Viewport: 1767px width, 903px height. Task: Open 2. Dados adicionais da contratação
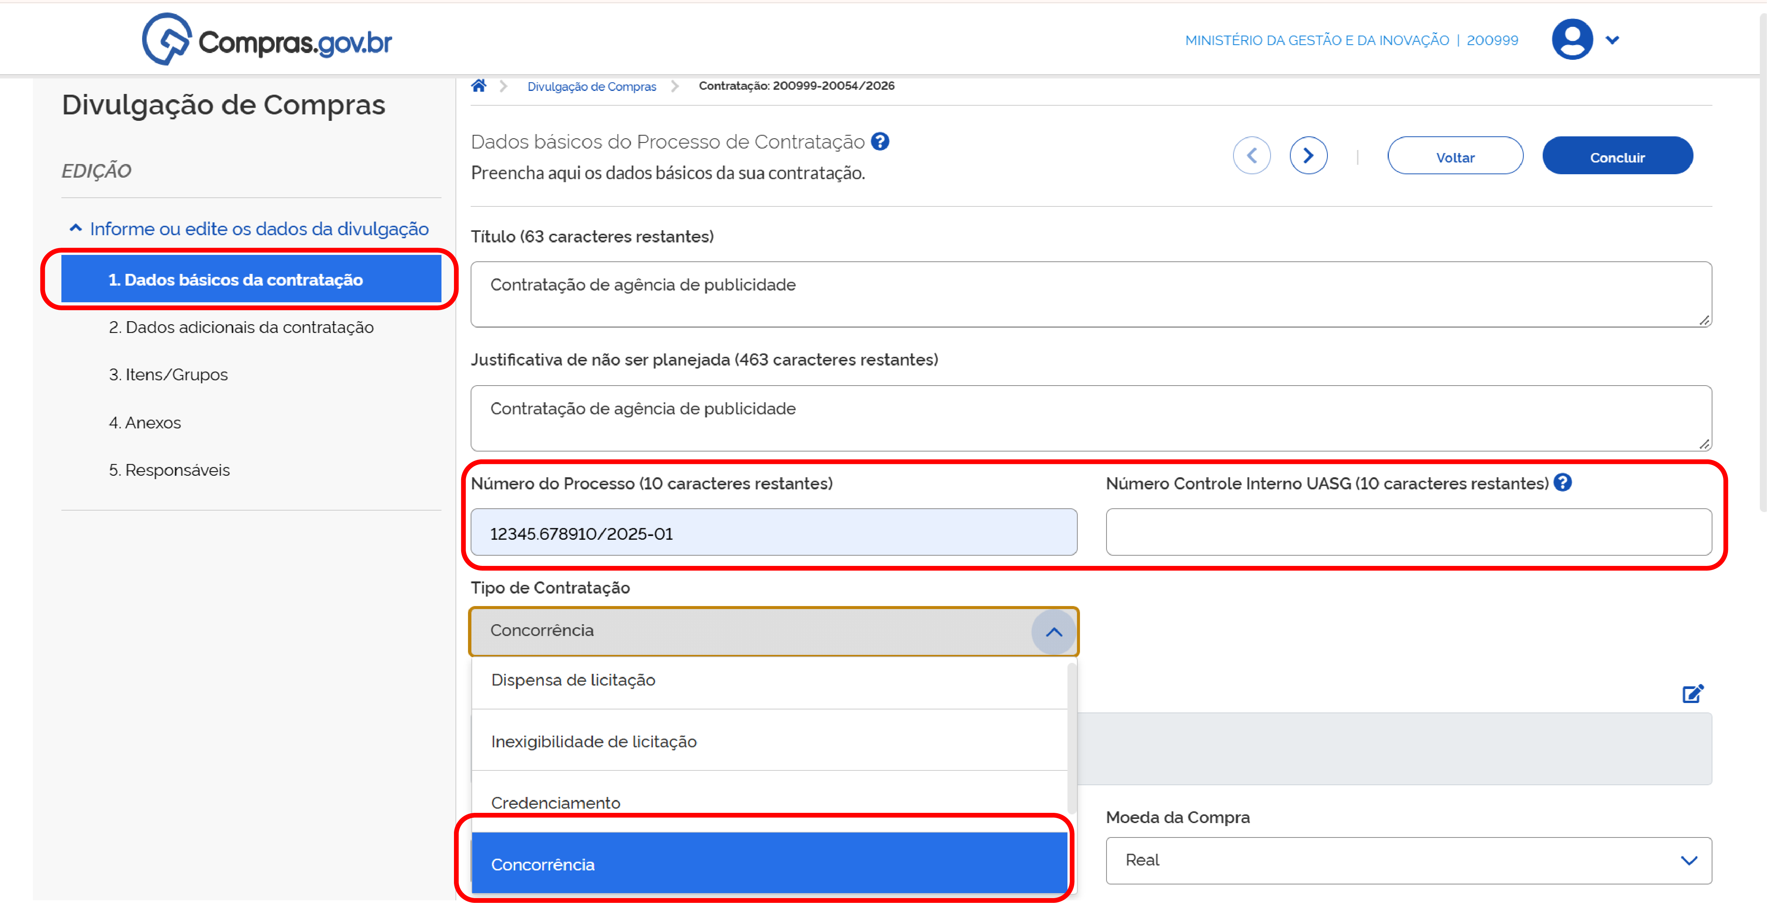[x=241, y=327]
